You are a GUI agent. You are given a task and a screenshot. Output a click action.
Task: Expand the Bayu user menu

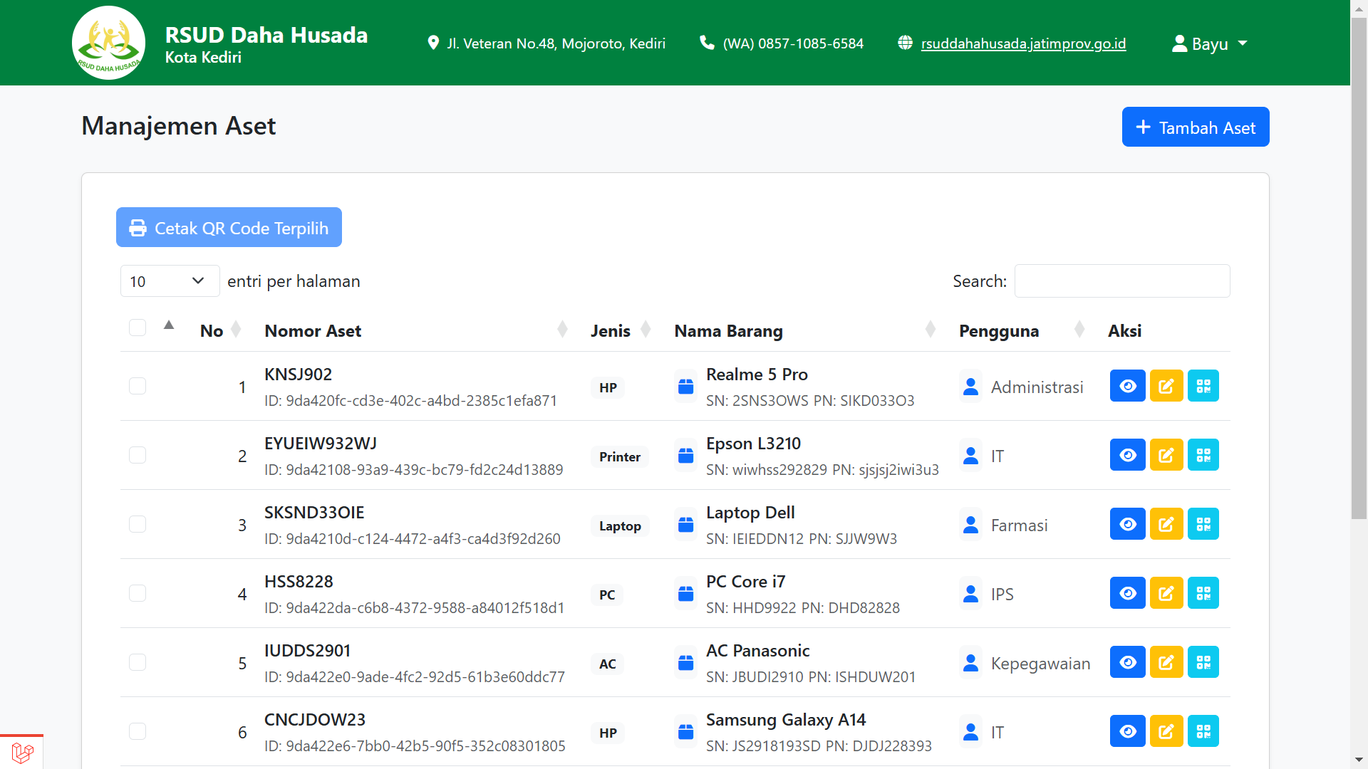(x=1209, y=43)
